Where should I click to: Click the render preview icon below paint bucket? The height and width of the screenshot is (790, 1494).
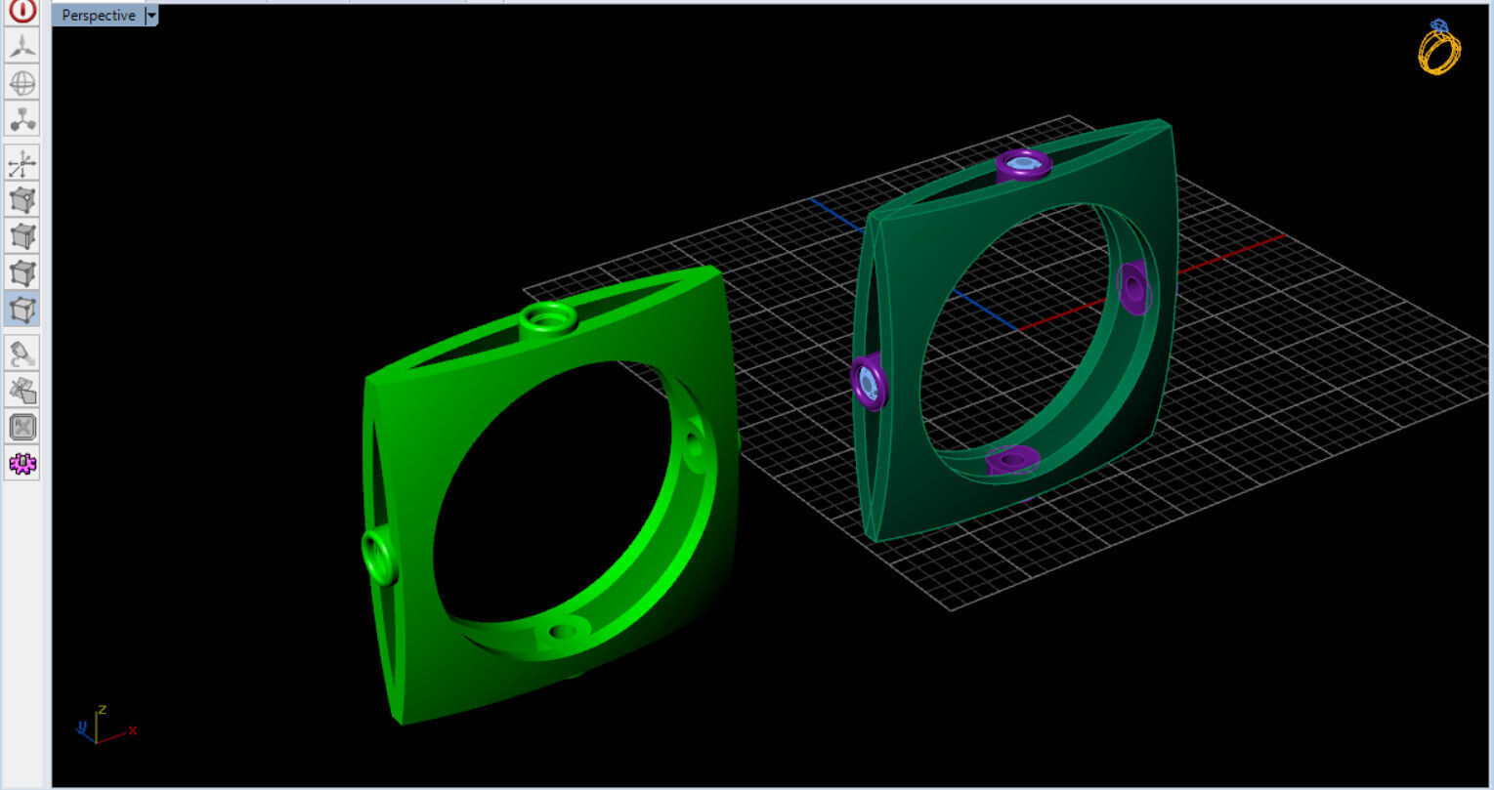(x=22, y=390)
